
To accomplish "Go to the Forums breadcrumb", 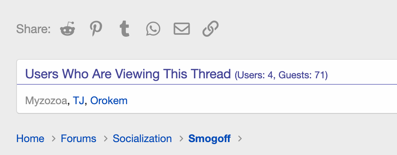I will [79, 138].
